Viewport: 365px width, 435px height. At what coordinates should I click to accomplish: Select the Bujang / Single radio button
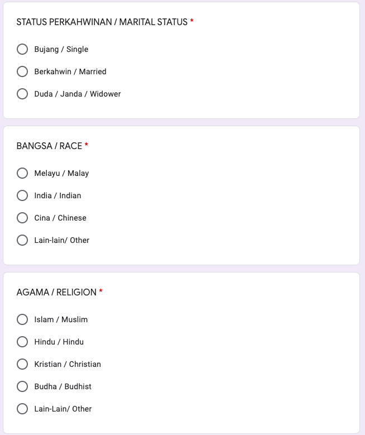(x=22, y=49)
